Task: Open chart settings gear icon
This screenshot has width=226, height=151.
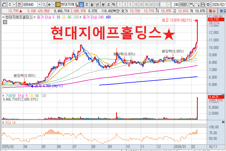Action: pyautogui.click(x=208, y=4)
